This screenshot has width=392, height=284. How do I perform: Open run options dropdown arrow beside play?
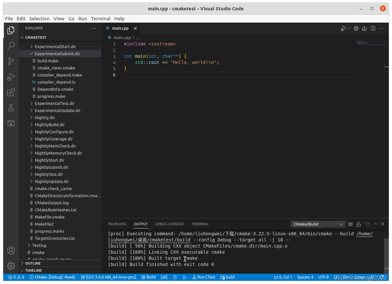pyautogui.click(x=349, y=28)
